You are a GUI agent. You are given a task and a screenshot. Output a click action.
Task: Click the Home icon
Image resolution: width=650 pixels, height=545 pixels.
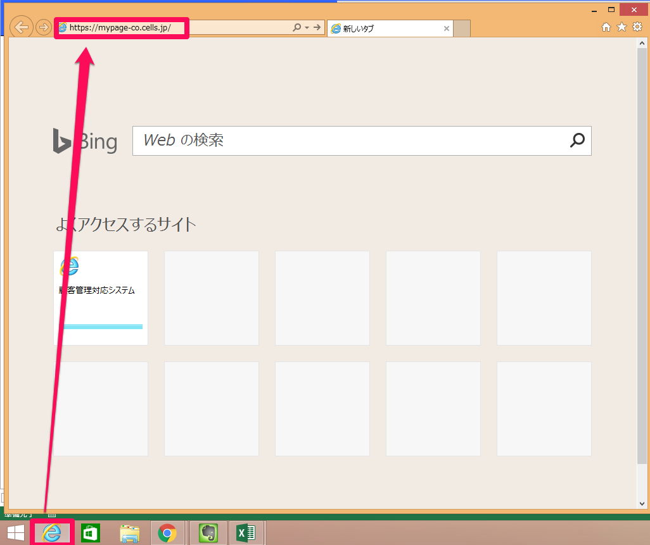click(x=606, y=27)
